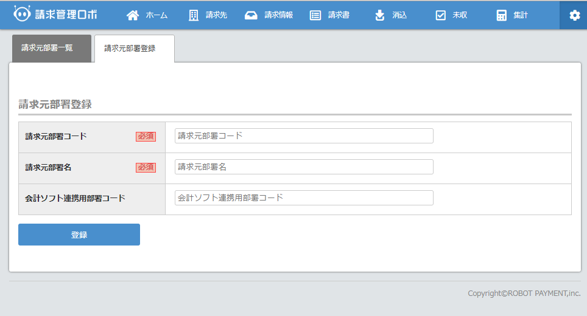Open 請求情報 using the inbox tray icon
Image resolution: width=587 pixels, height=316 pixels.
251,15
